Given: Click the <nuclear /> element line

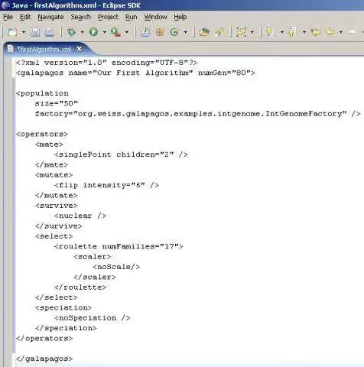Looking at the screenshot, I should 80,216.
